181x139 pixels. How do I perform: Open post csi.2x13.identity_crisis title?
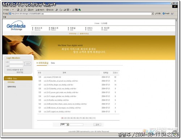pos(60,89)
